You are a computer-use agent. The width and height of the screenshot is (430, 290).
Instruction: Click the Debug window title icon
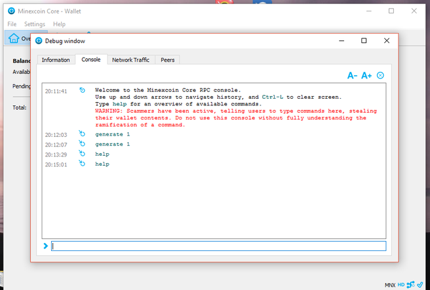click(x=39, y=41)
